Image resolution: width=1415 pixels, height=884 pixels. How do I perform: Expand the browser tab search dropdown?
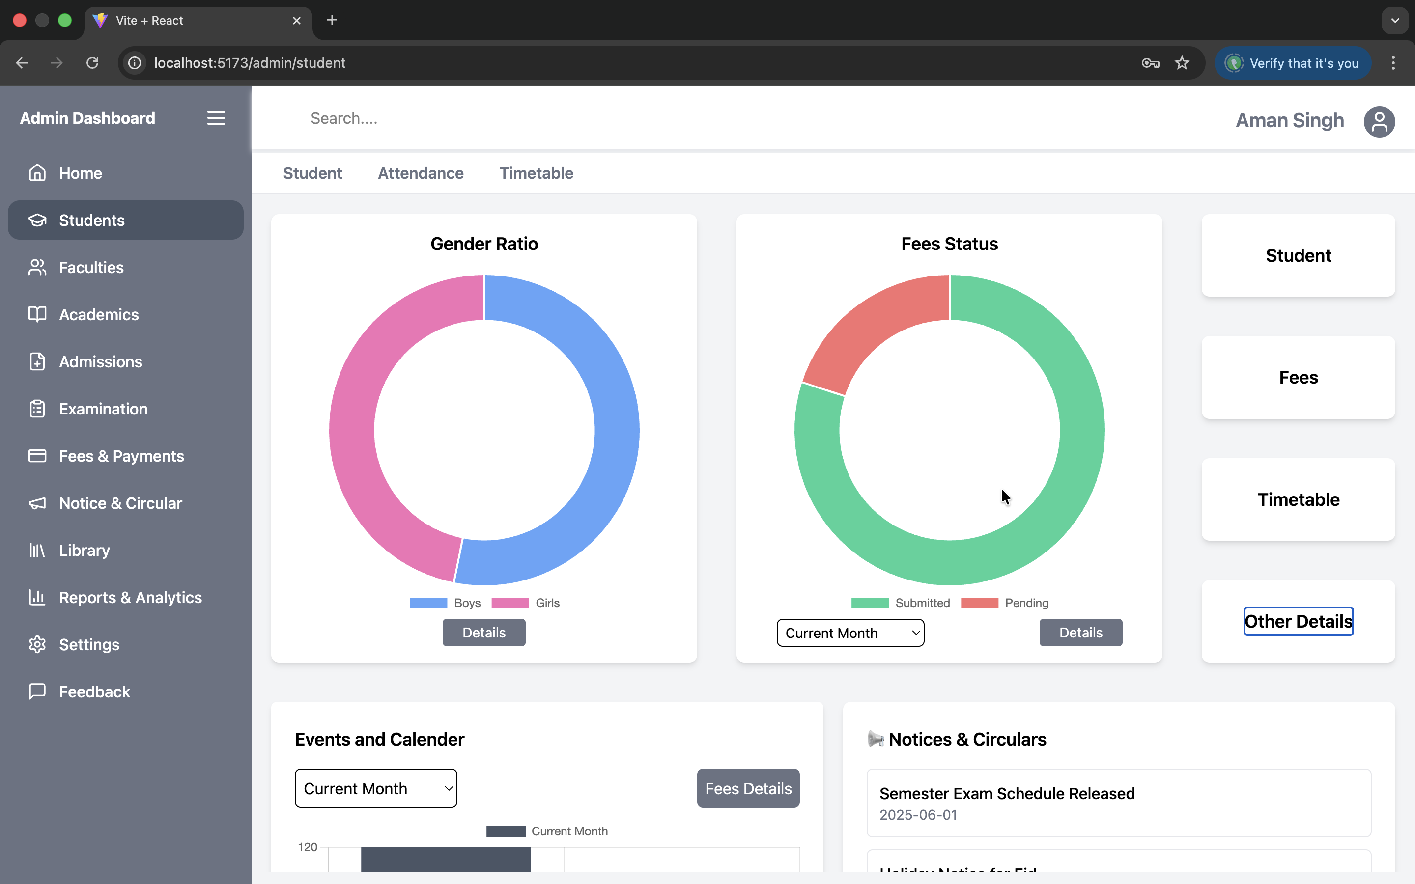(1395, 21)
